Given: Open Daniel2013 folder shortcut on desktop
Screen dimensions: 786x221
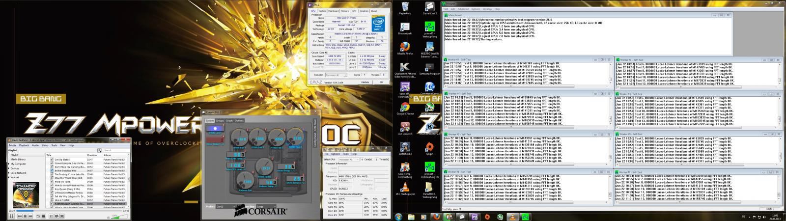Looking at the screenshot, I should (429, 191).
